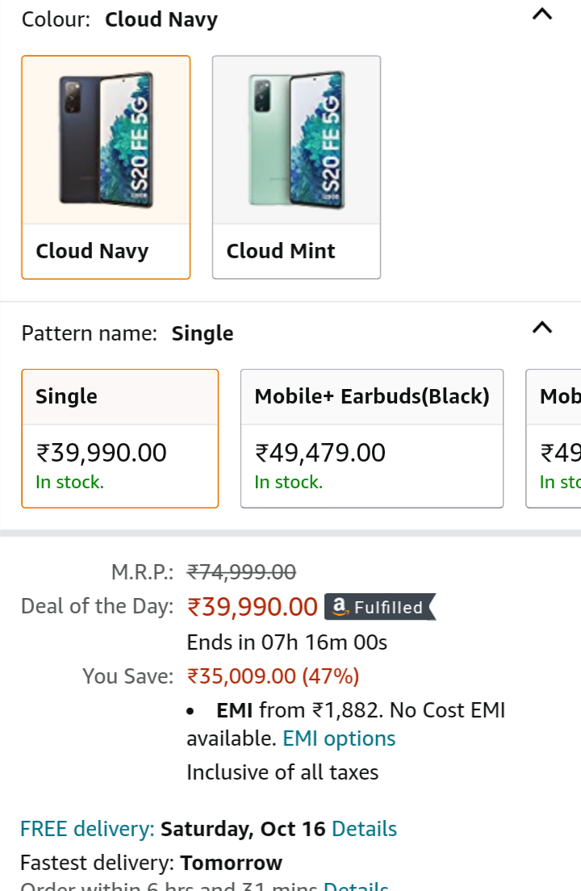581x891 pixels.
Task: Select the Cloud Mint phone thumbnail
Action: 296,140
